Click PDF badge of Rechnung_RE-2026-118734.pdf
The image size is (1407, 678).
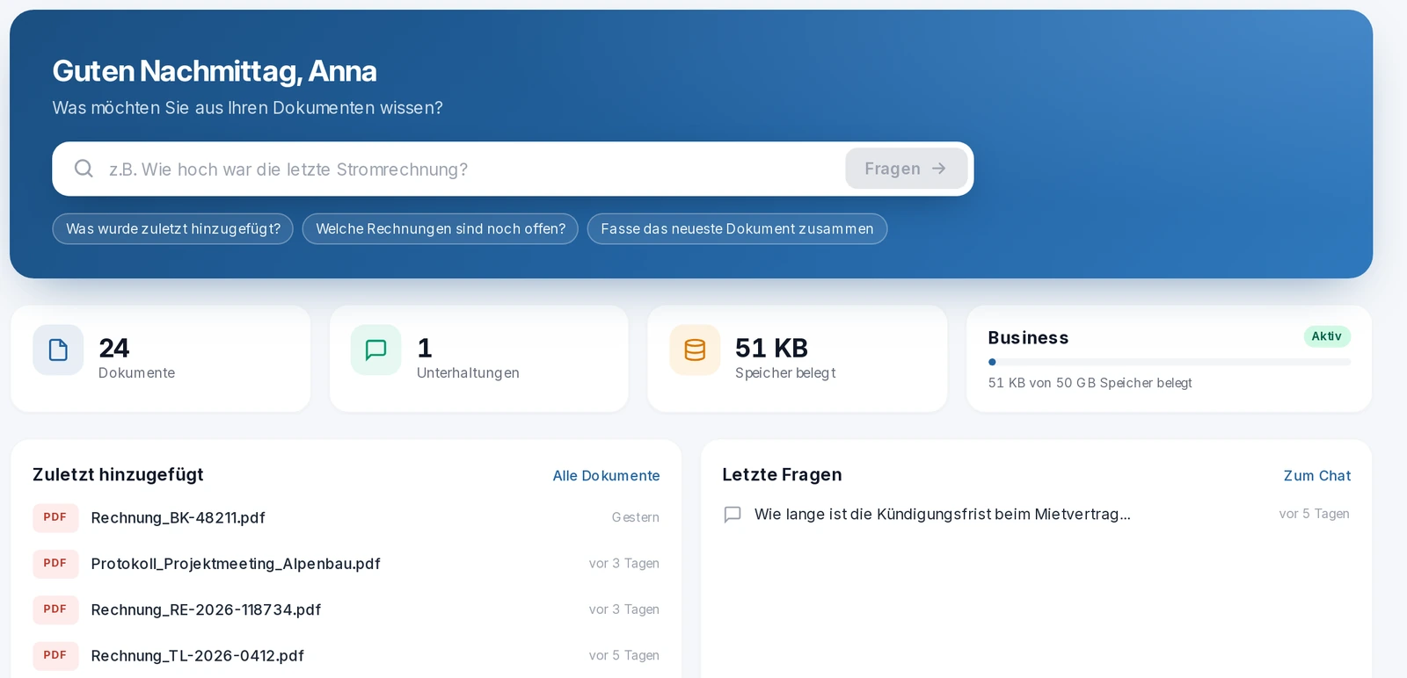[55, 609]
